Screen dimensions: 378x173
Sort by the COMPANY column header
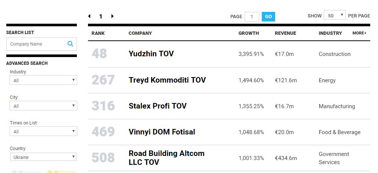[140, 33]
